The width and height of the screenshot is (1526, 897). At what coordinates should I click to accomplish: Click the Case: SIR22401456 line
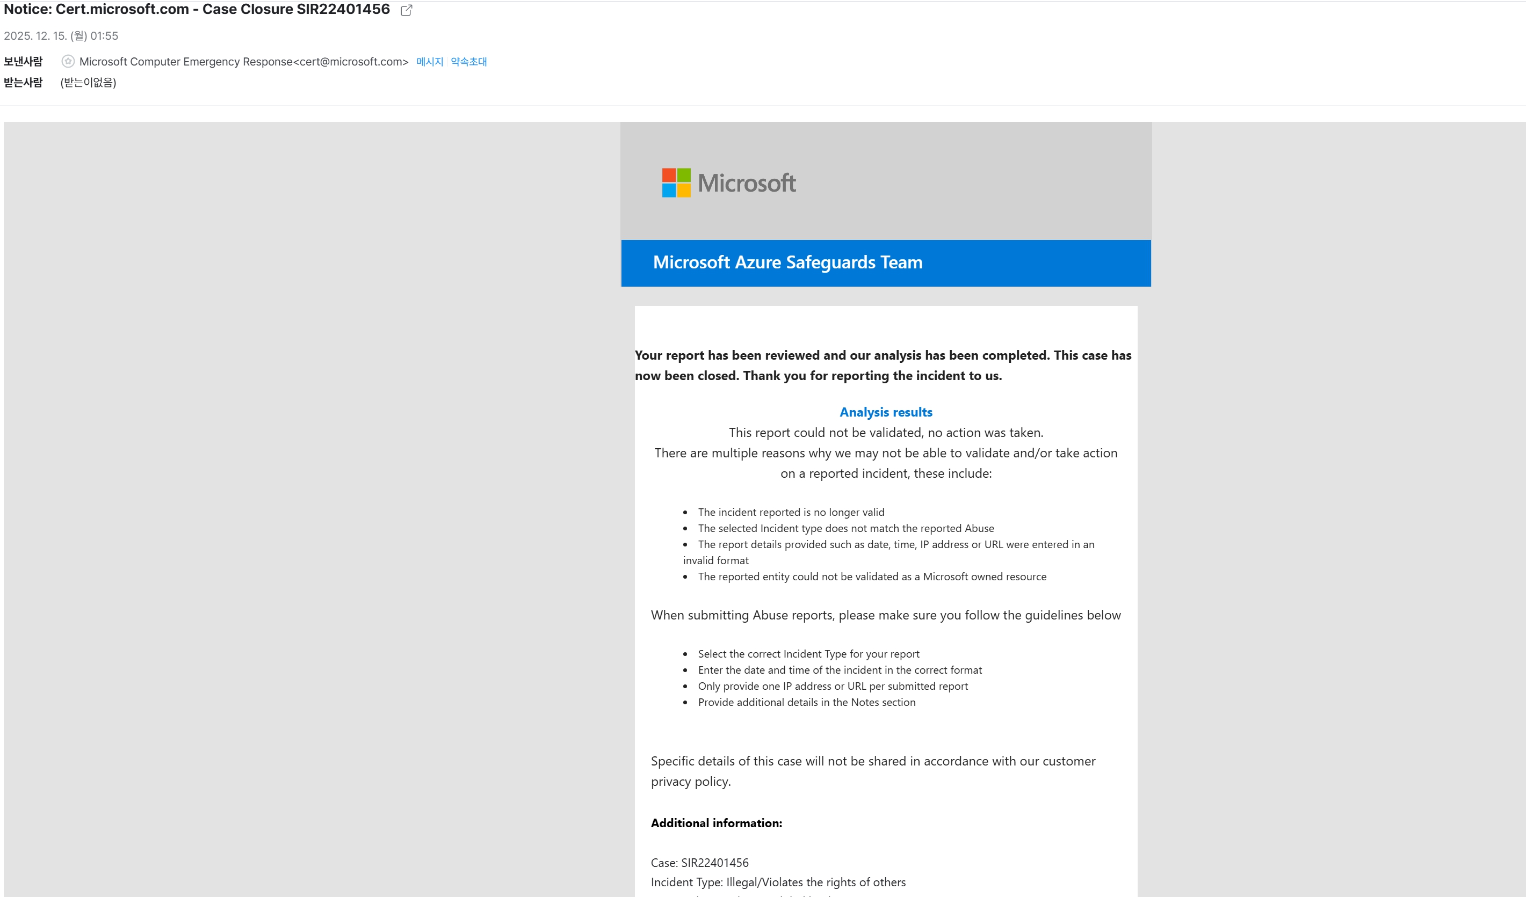pyautogui.click(x=699, y=863)
